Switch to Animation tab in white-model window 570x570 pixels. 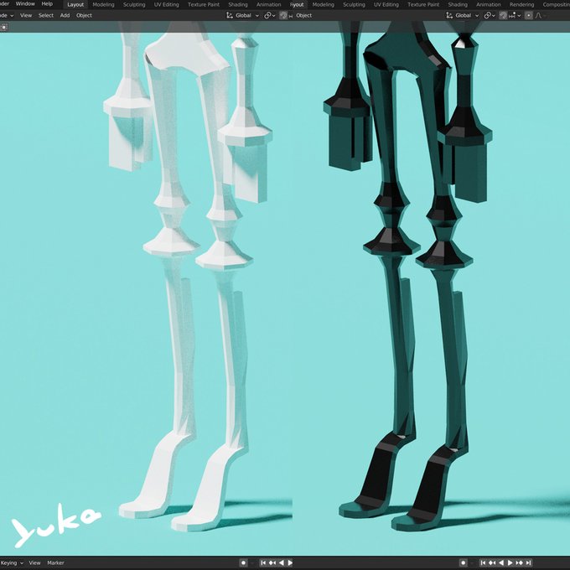coord(268,5)
